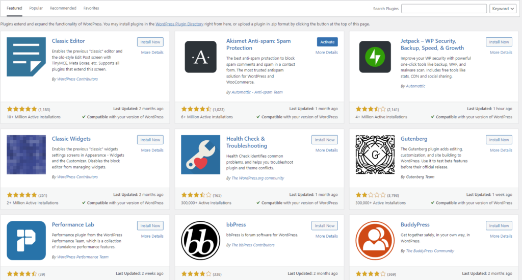Switch to the Recommended tab
Viewport: 522px width, 280px height.
pyautogui.click(x=63, y=8)
